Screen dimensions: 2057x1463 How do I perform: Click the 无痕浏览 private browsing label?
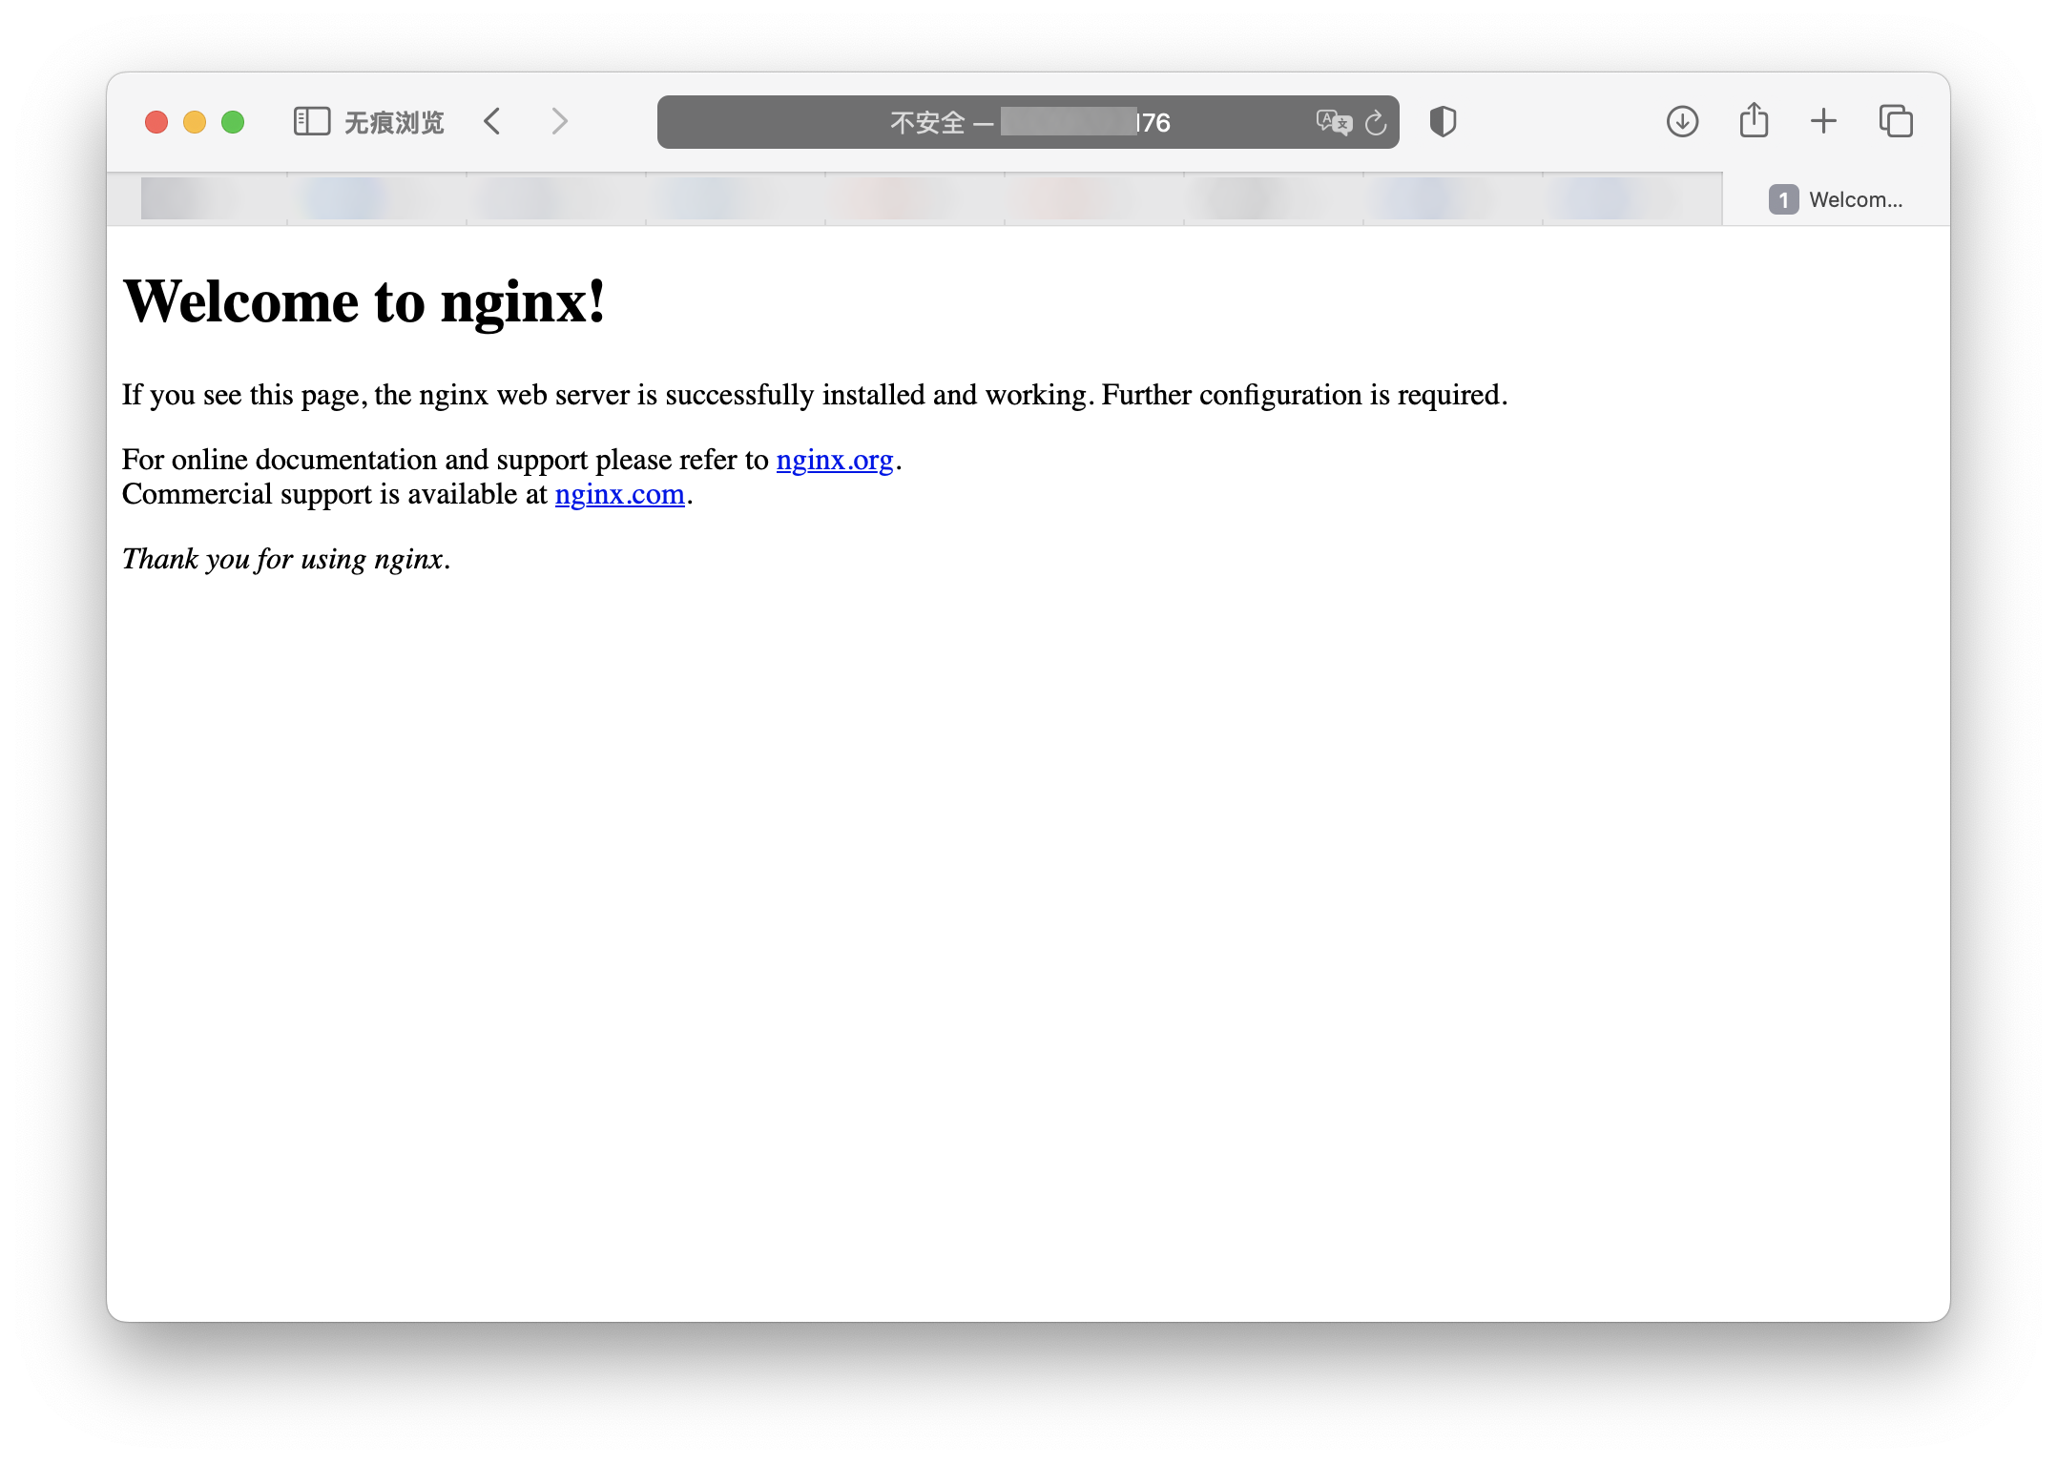coord(394,123)
